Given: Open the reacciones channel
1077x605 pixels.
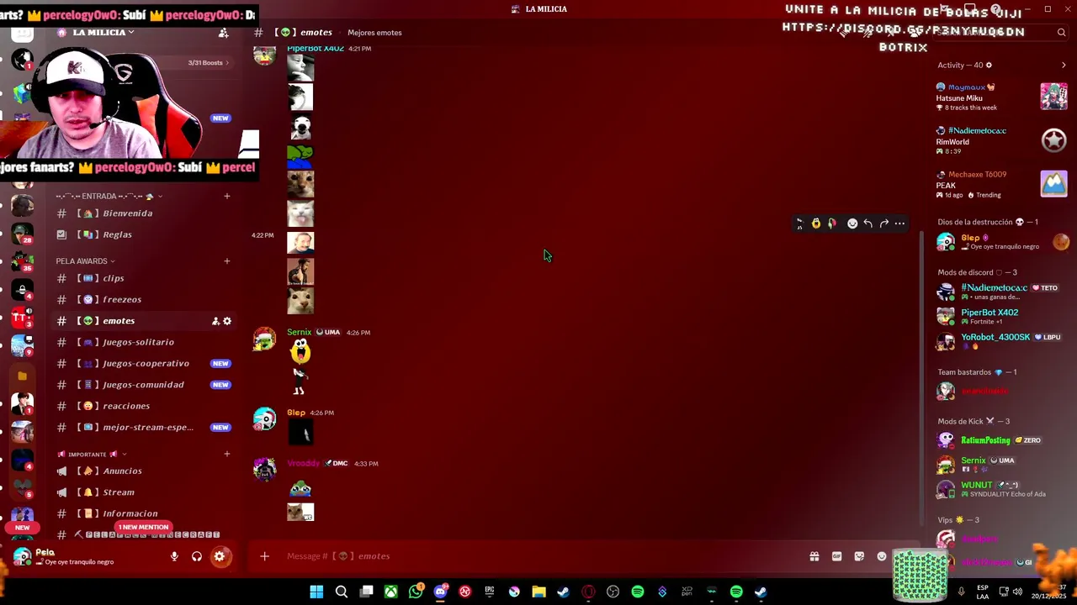Looking at the screenshot, I should (145, 406).
